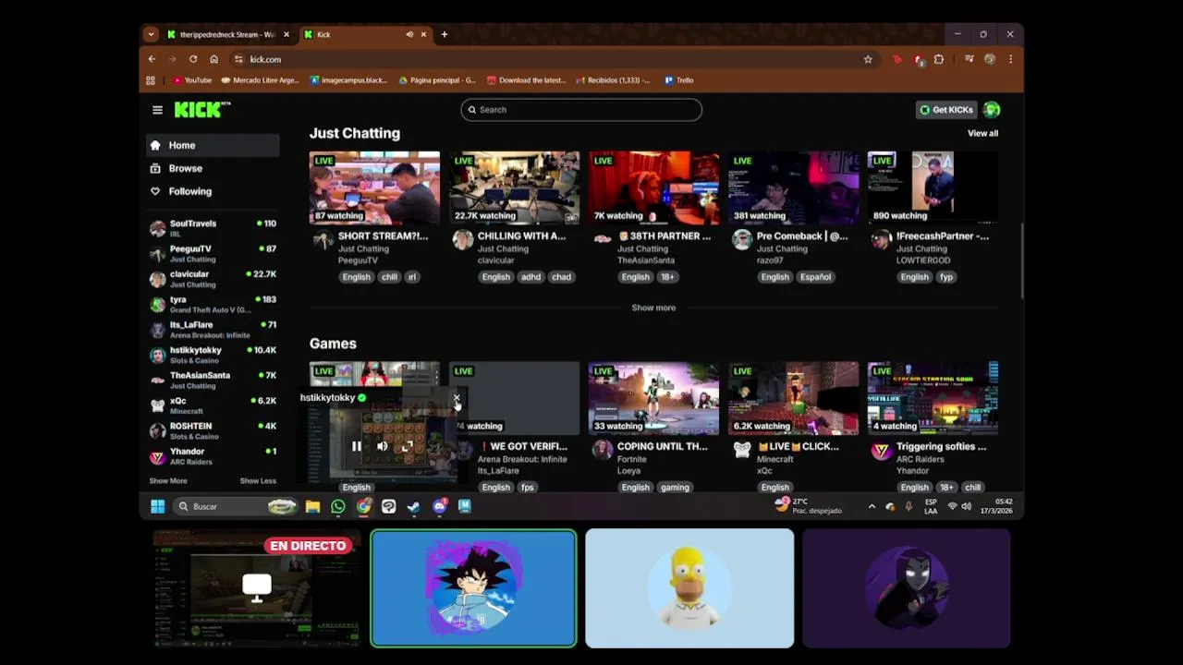Open the Fortnite COPING UNTIL TH... stream thumbnail
Screen dimensions: 1183x665
pyautogui.click(x=653, y=398)
